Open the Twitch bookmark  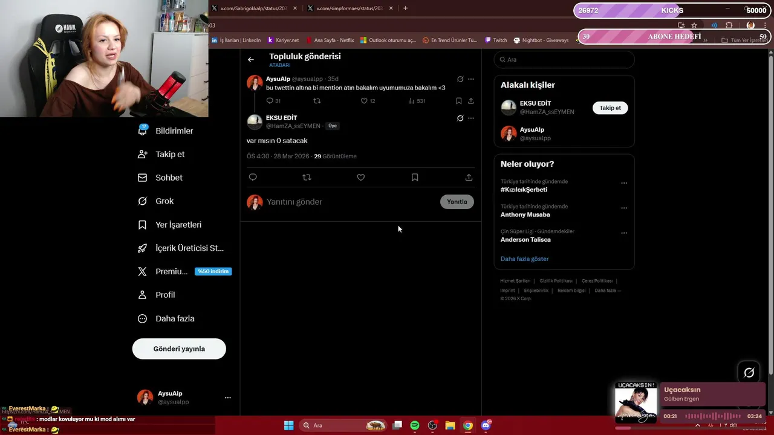496,40
